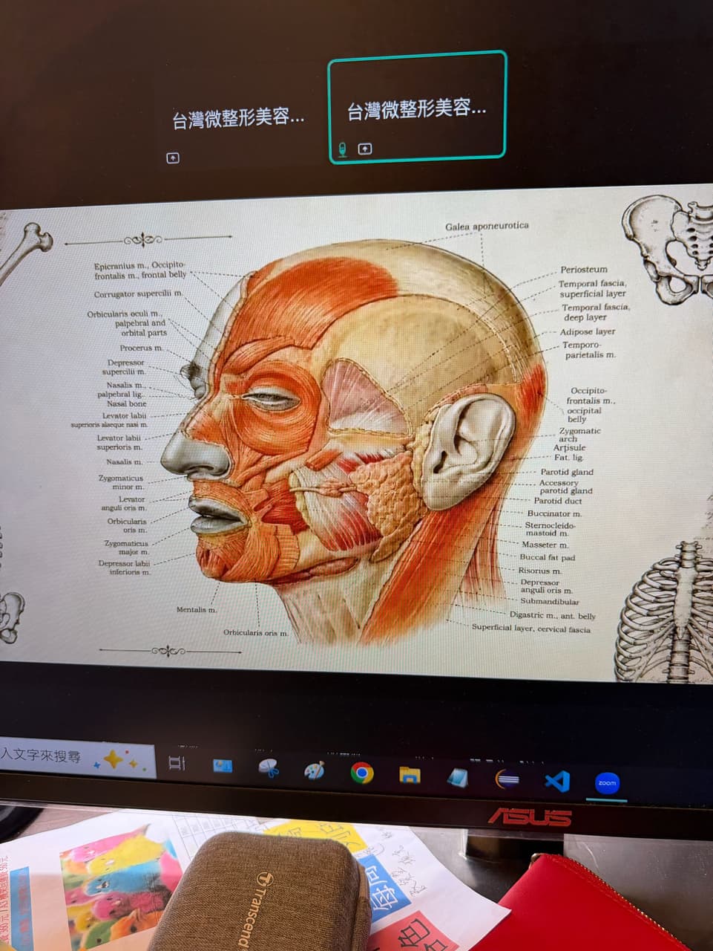Click the "Digastric m., ant. belly" label
The height and width of the screenshot is (951, 713).
(553, 615)
